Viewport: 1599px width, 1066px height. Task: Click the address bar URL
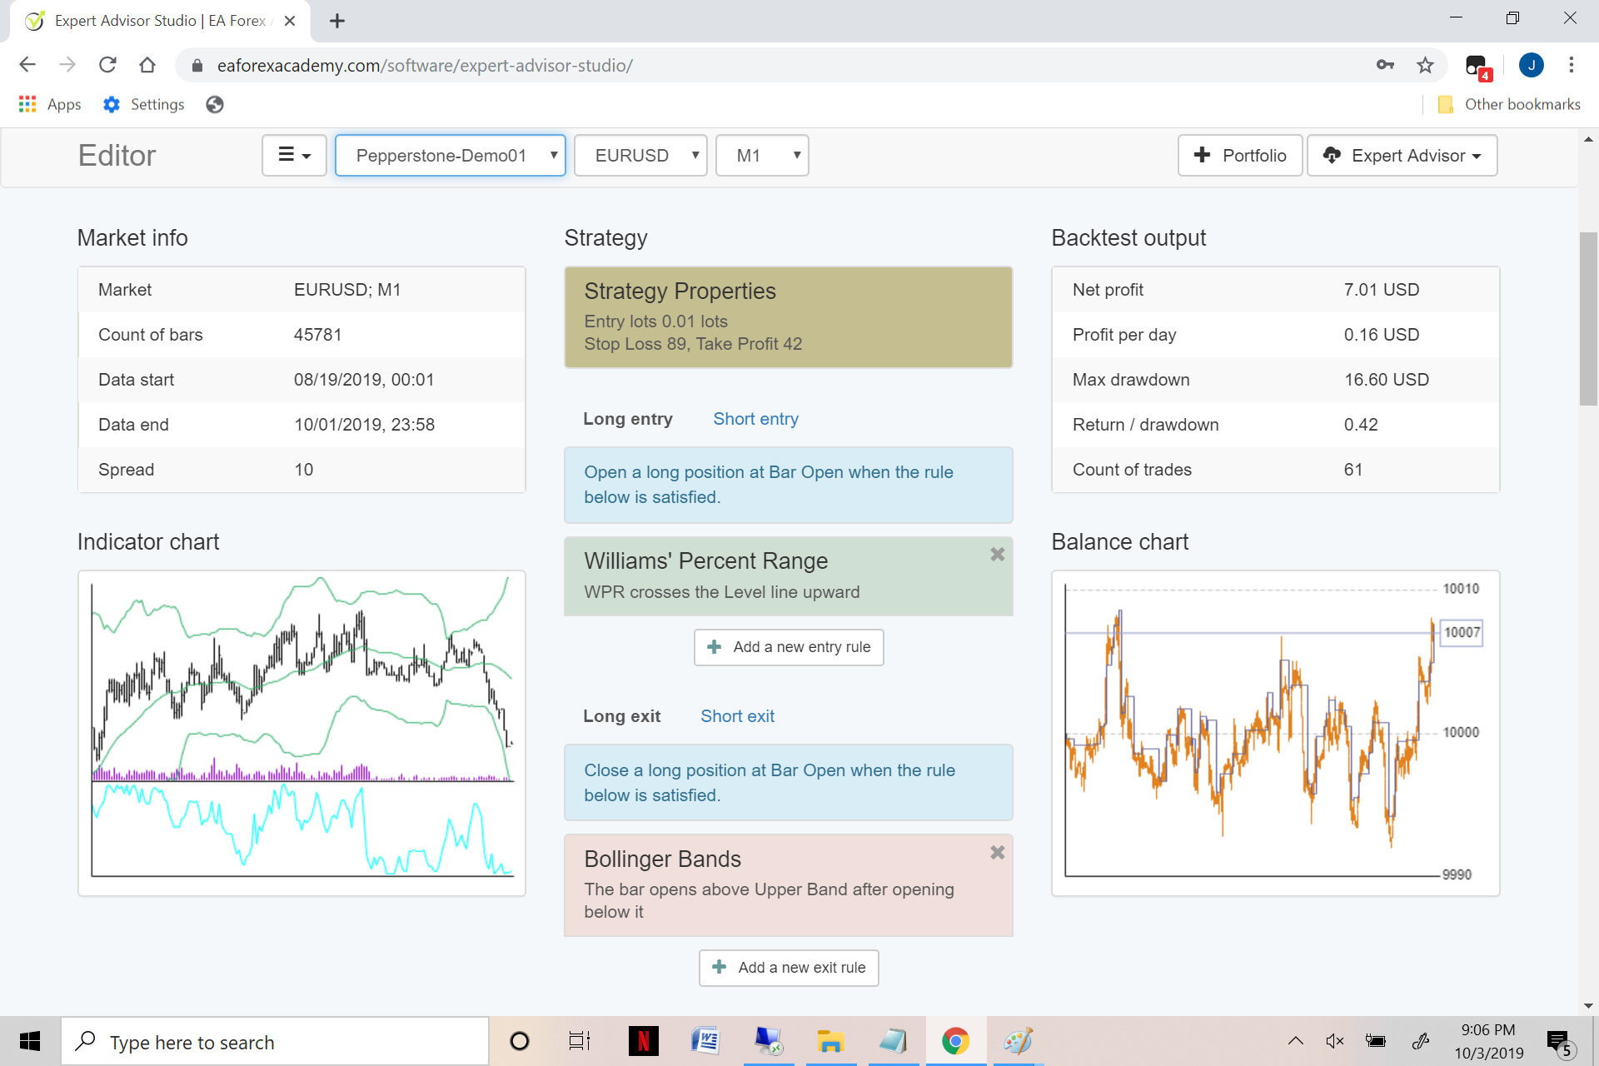coord(425,65)
